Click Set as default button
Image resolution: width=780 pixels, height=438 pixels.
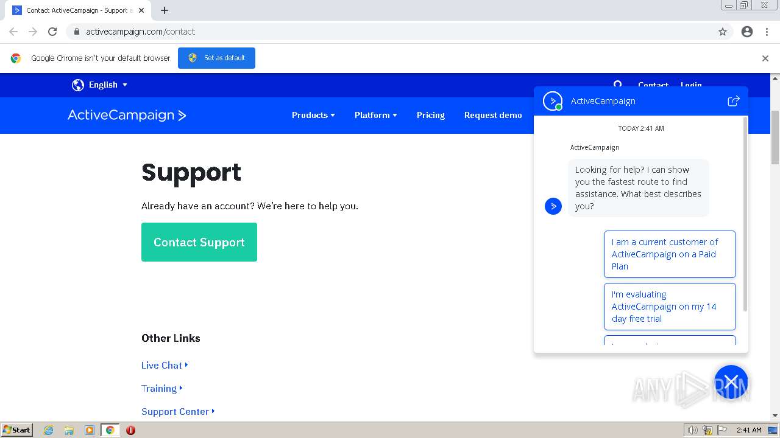tap(216, 58)
